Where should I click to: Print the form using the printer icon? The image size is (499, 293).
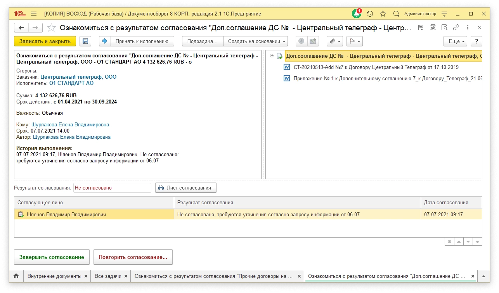click(x=433, y=28)
